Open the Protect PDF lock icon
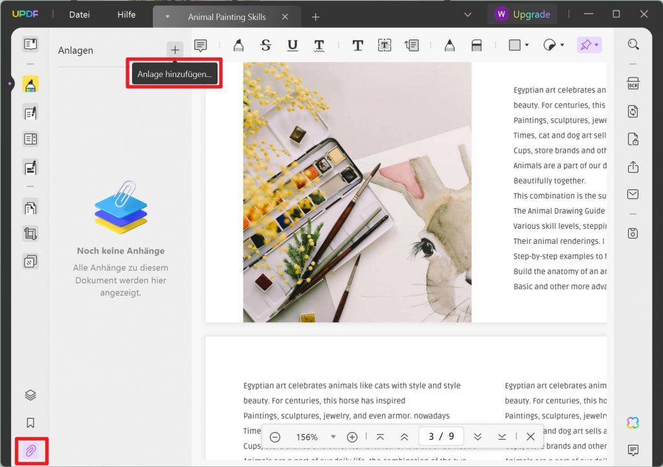 pos(633,139)
